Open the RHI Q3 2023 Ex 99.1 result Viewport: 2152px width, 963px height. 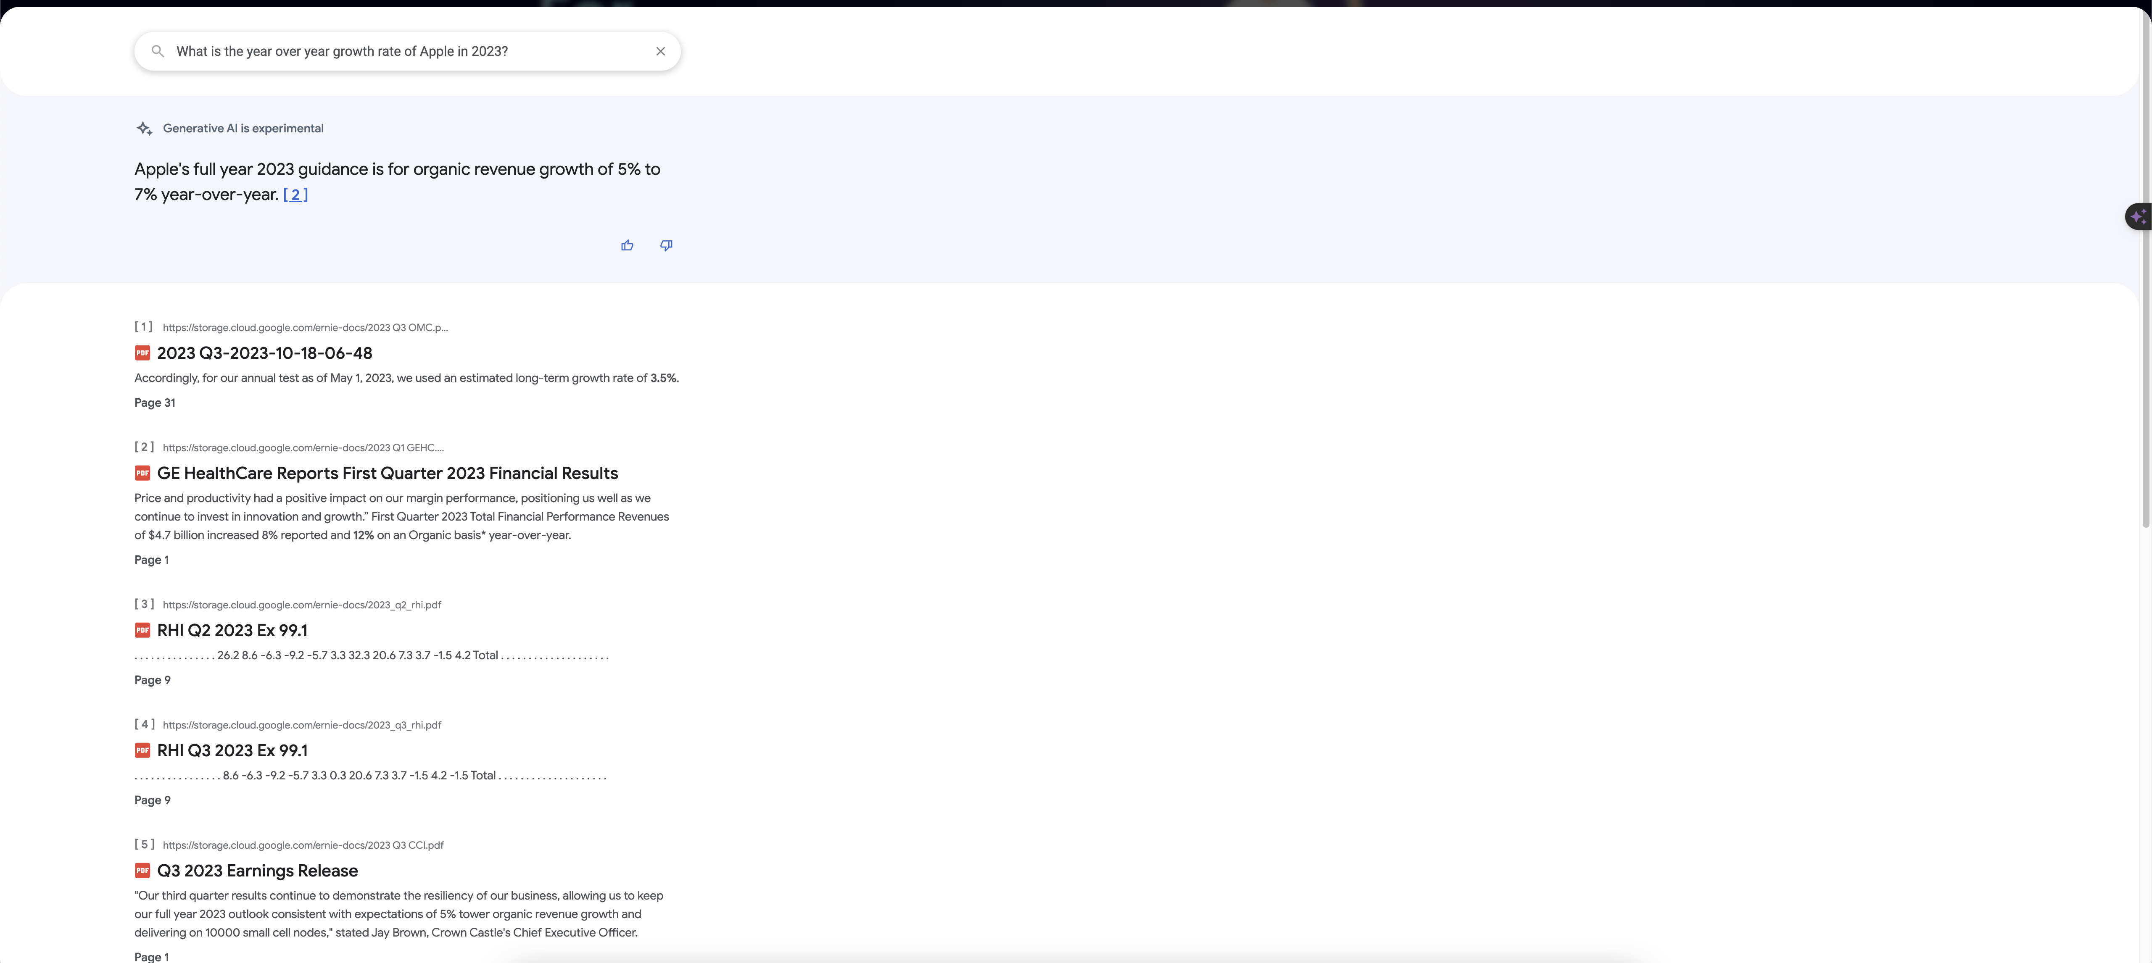232,751
